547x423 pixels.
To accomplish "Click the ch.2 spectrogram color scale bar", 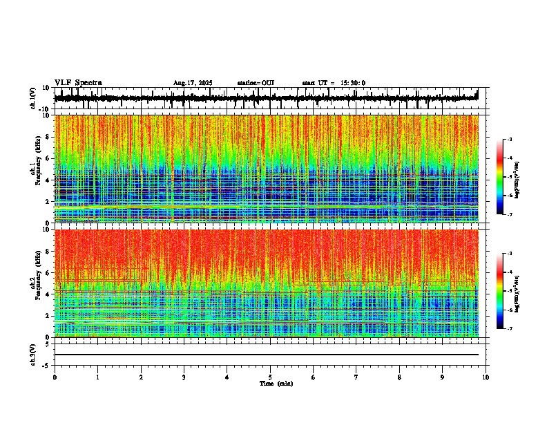I will (x=499, y=291).
